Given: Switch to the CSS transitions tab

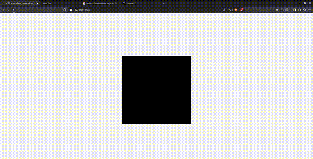Looking at the screenshot, I should [20, 3].
